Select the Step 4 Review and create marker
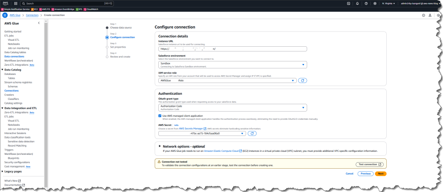Screen dimensions: 443x192 (107, 57)
